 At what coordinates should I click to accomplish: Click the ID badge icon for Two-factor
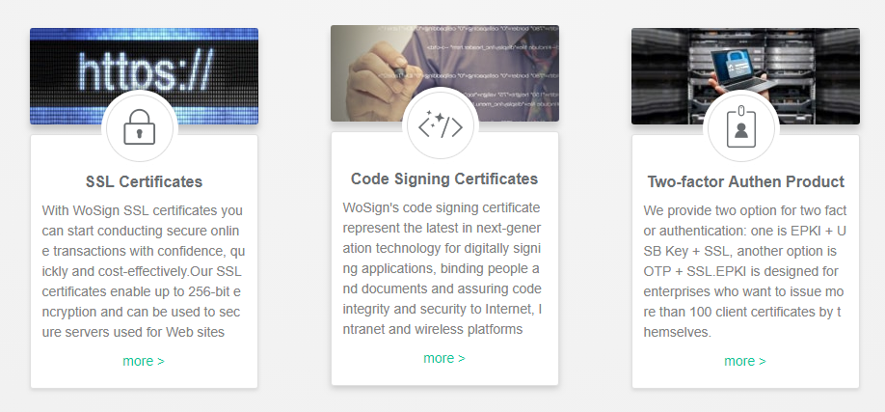pos(741,127)
